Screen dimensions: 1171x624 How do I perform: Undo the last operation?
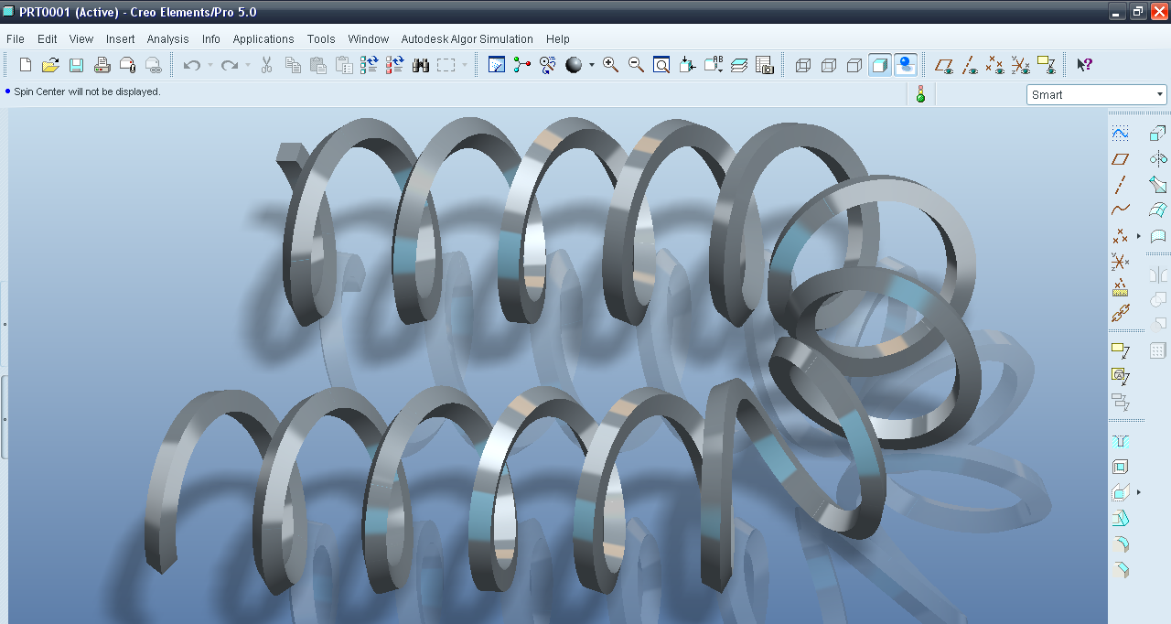click(191, 65)
